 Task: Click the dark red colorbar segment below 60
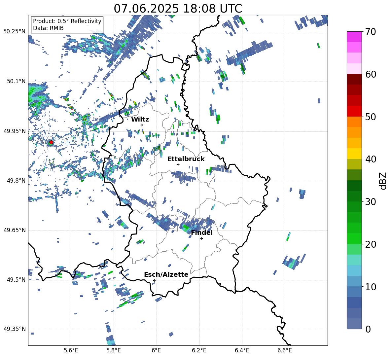point(354,79)
